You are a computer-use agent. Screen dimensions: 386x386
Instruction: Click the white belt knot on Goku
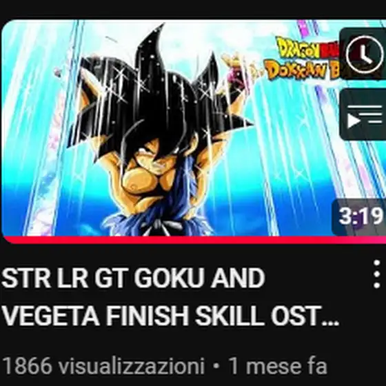(x=161, y=227)
